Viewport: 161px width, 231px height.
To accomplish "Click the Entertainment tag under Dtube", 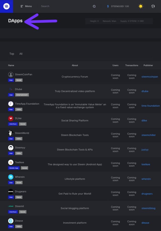I will pos(22,95).
